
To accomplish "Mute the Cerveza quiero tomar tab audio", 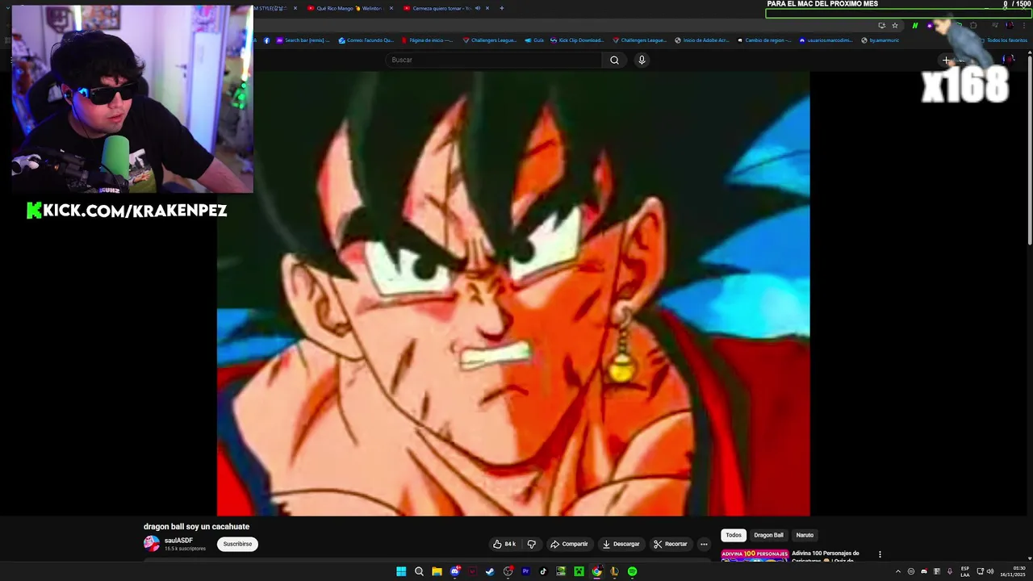I will (x=477, y=8).
